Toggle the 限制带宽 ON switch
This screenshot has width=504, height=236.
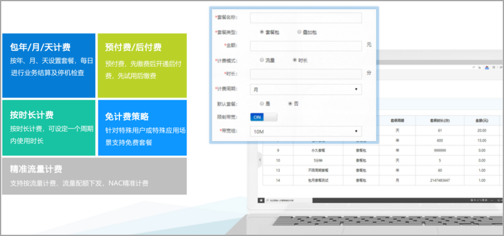pos(264,117)
